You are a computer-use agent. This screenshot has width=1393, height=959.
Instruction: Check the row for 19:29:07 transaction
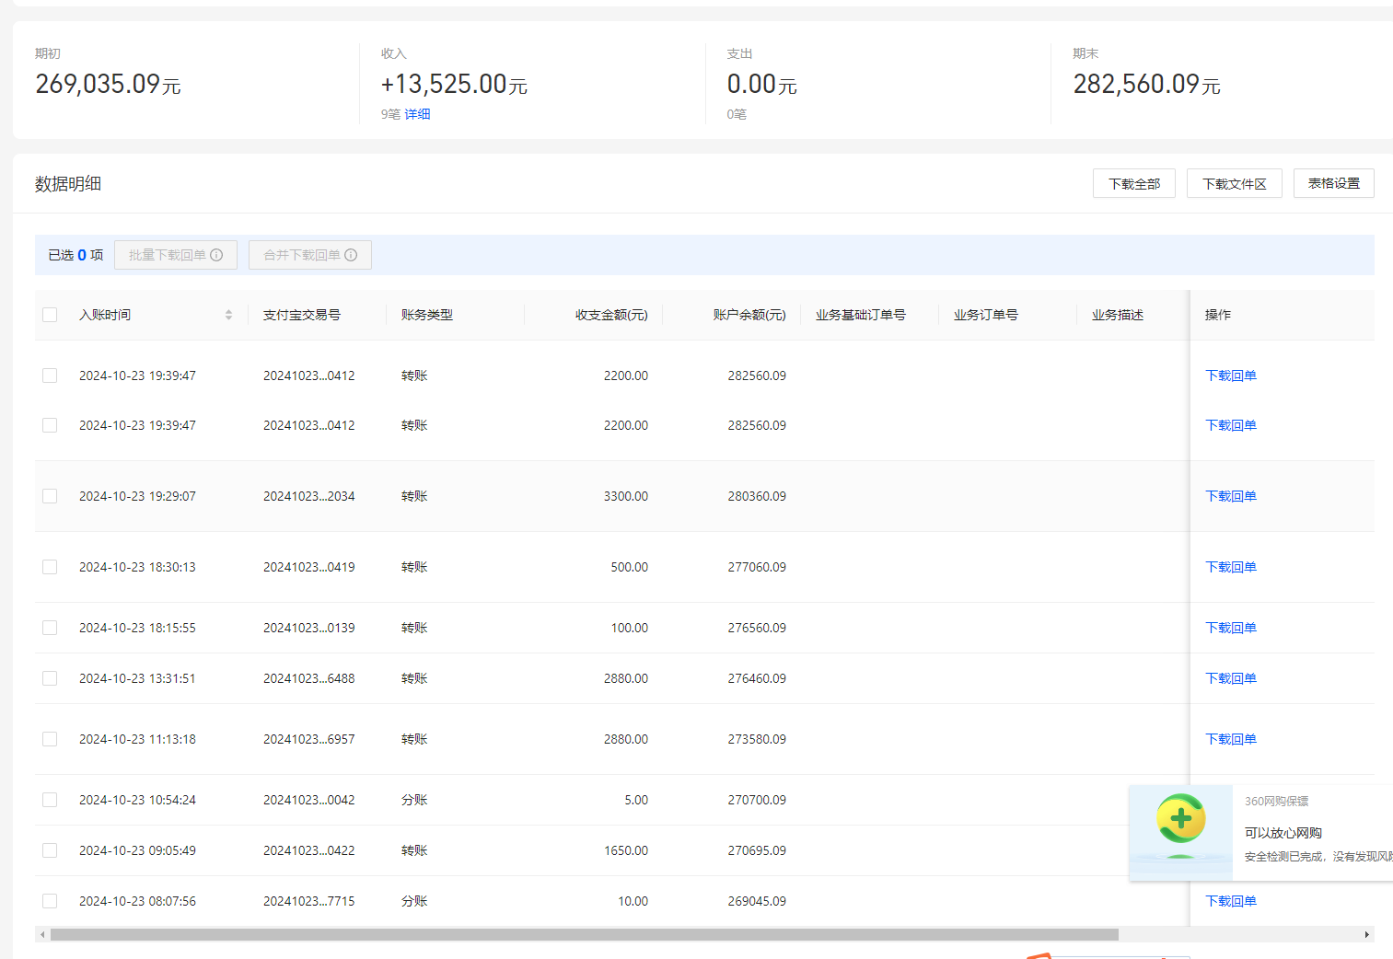click(x=50, y=496)
